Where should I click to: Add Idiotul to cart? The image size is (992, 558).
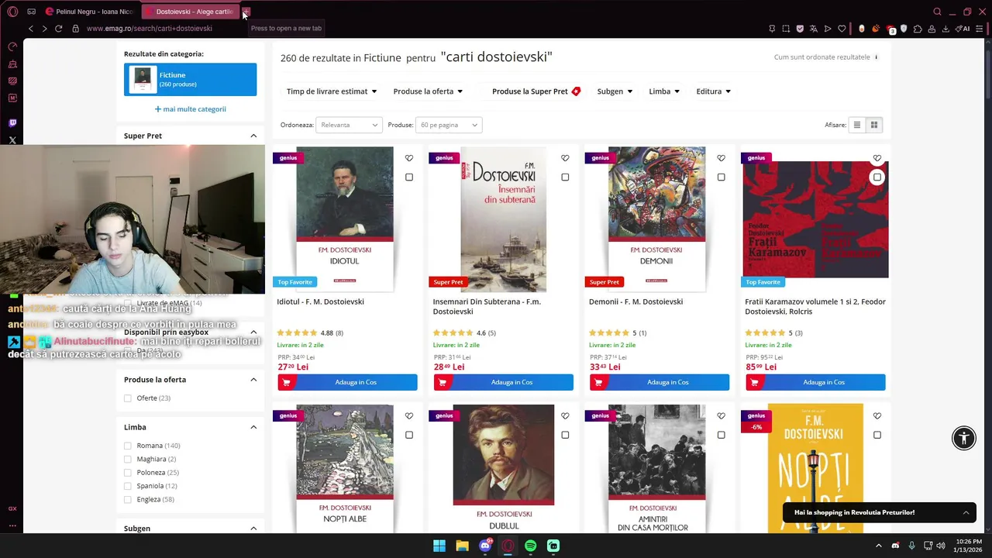coord(347,382)
